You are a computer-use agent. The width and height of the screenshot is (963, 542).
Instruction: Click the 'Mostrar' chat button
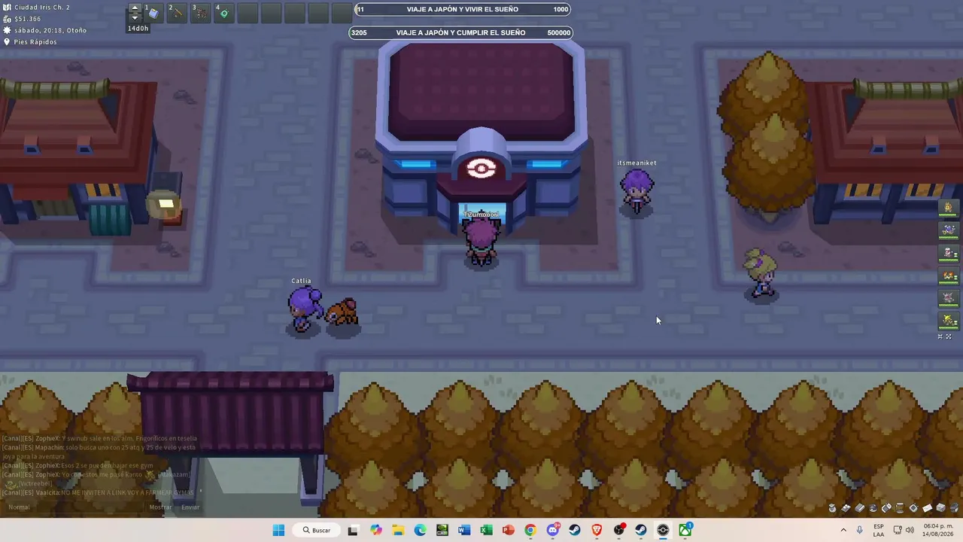160,507
